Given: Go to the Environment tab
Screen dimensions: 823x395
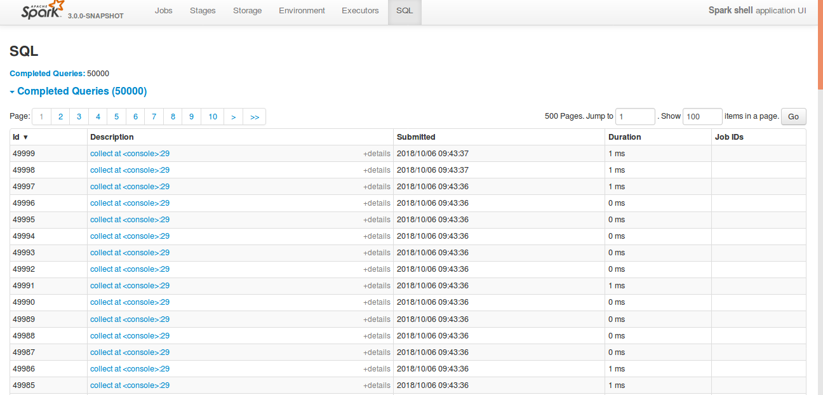Looking at the screenshot, I should (x=302, y=11).
